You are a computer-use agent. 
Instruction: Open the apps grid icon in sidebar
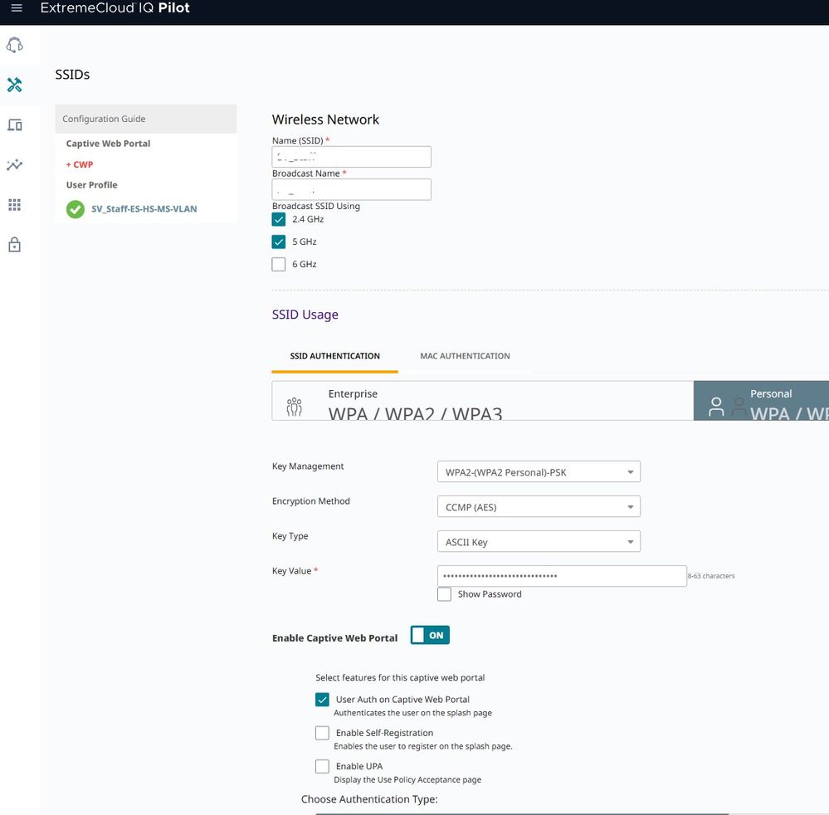coord(14,205)
